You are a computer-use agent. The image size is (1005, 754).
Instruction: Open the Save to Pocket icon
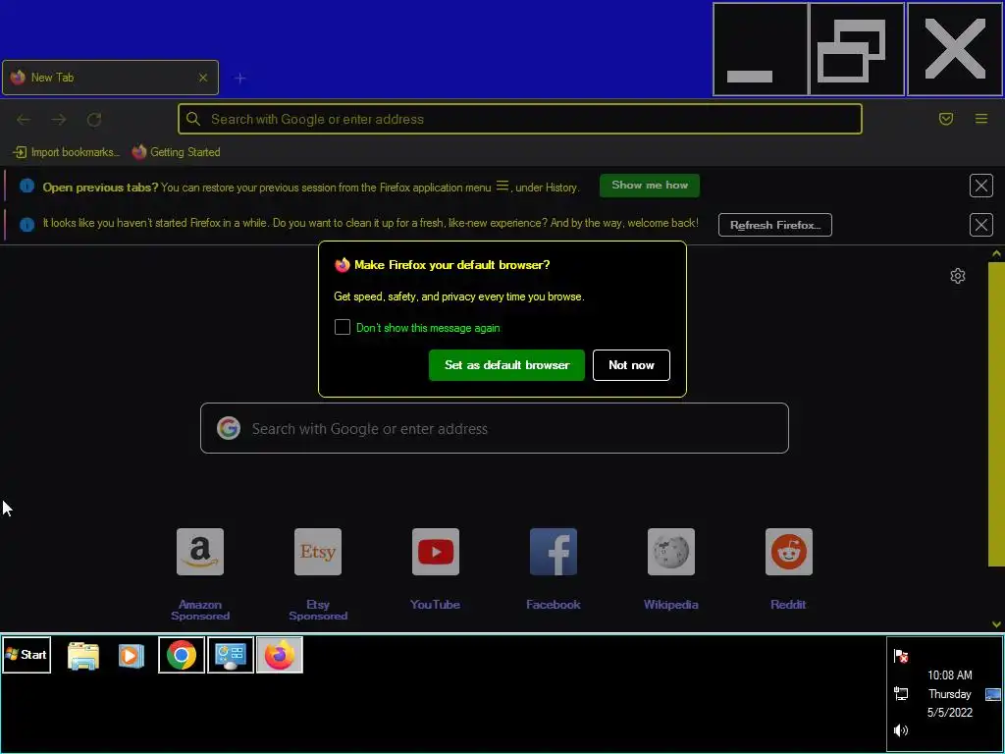pyautogui.click(x=946, y=119)
